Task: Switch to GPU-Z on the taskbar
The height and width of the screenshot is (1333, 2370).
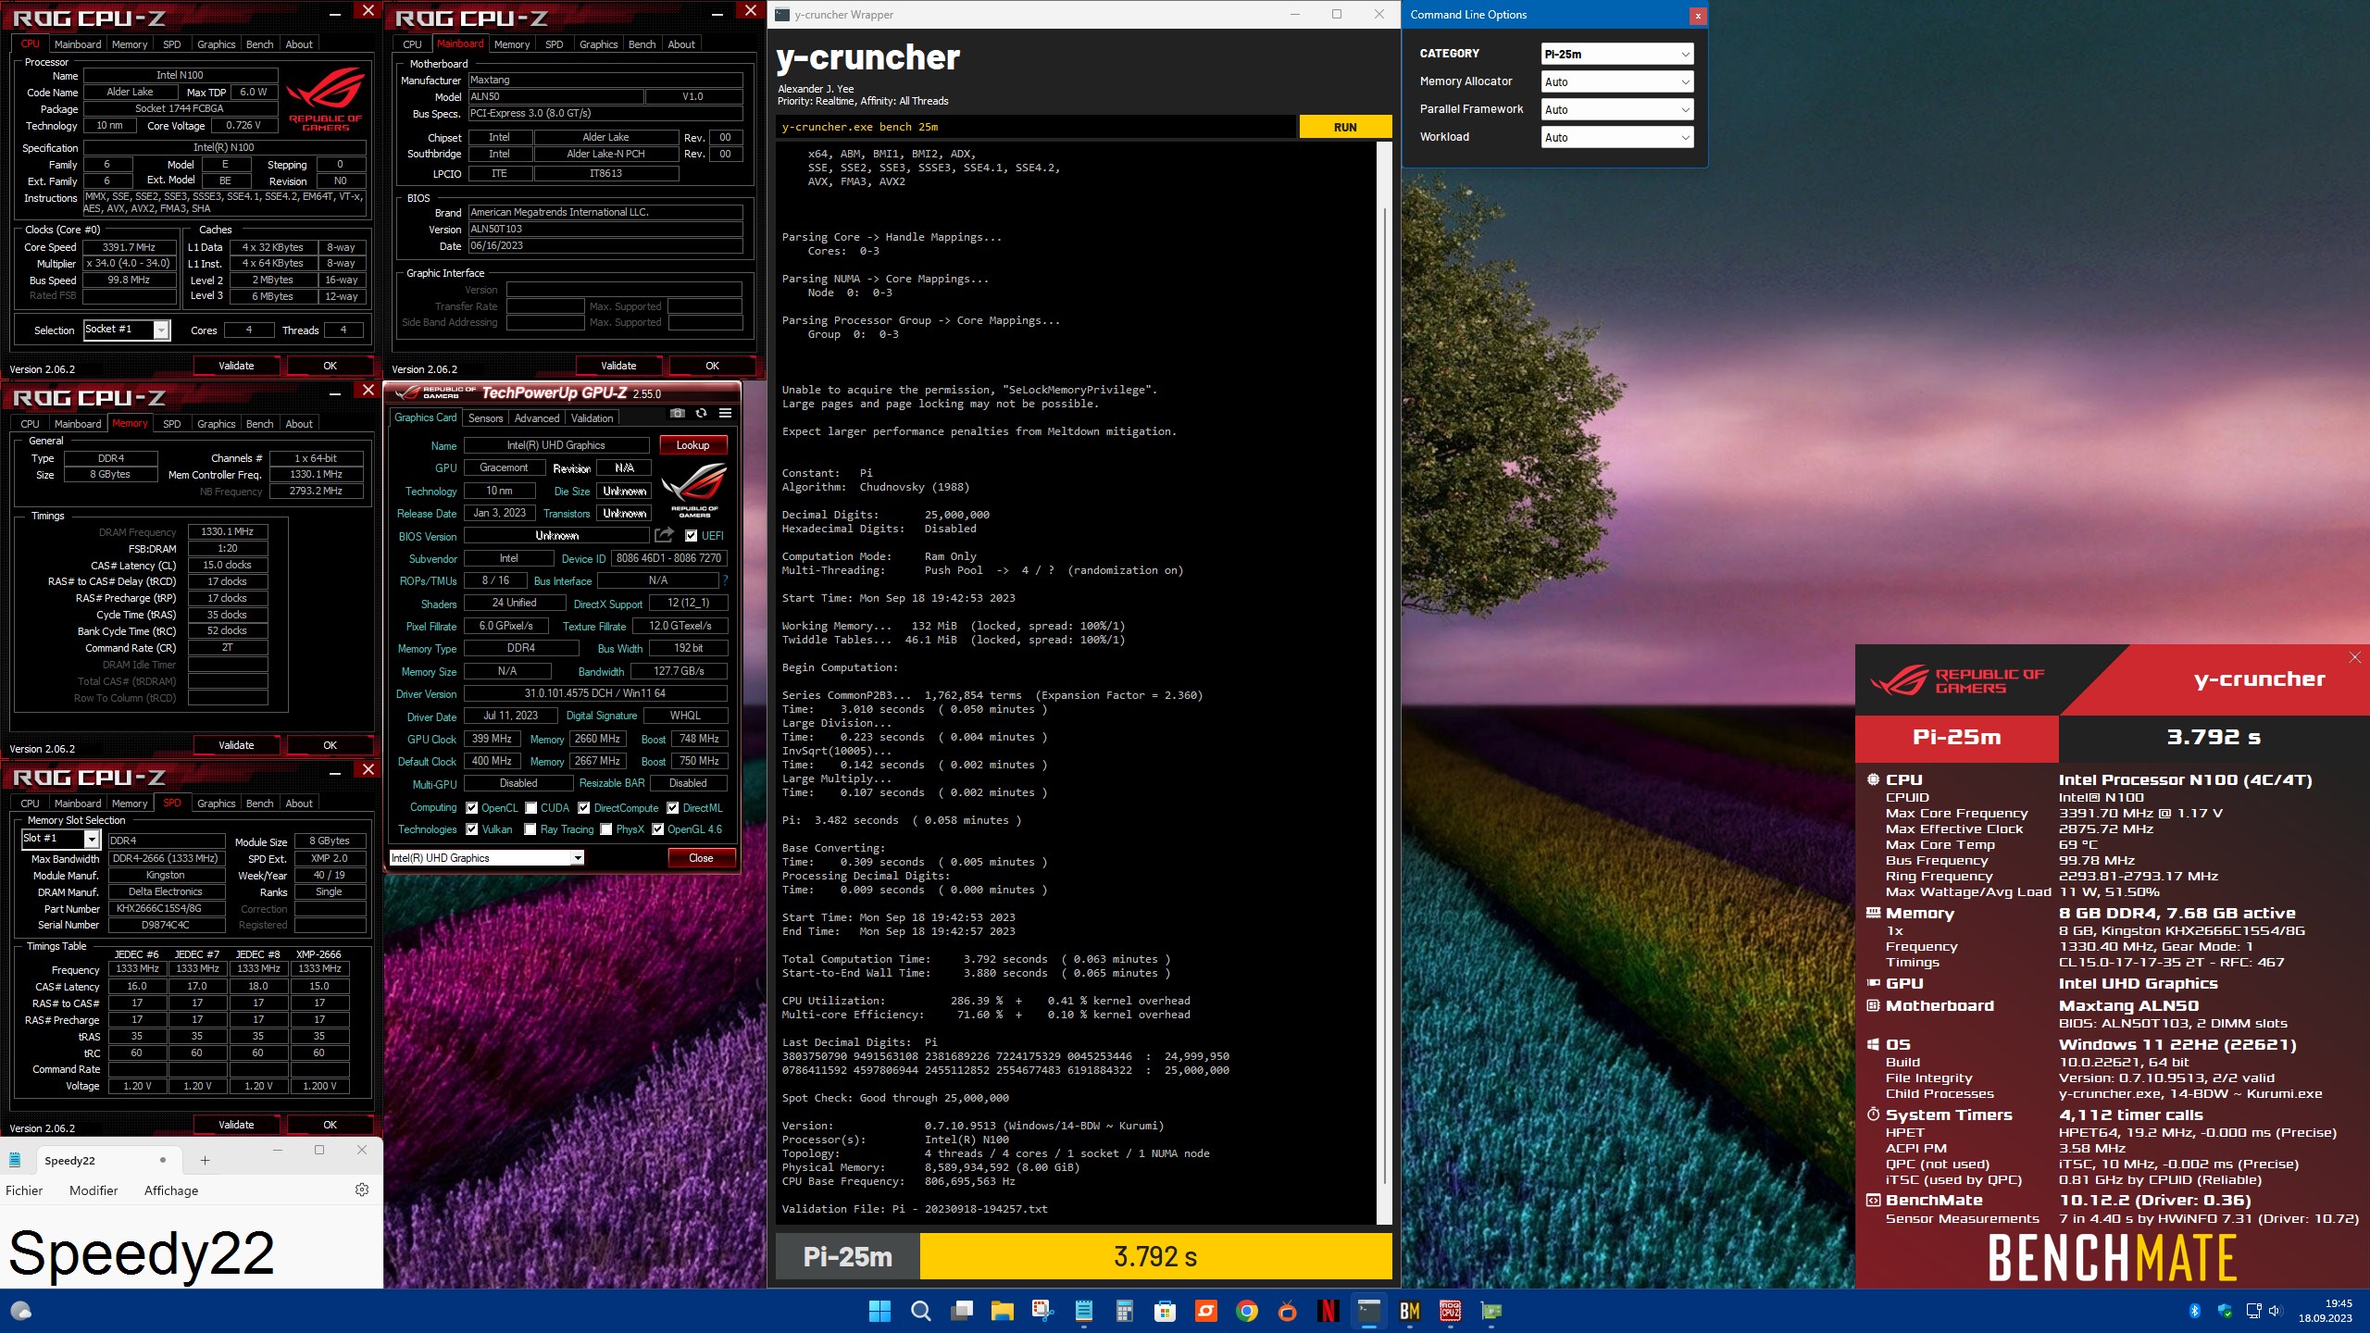Action: click(x=1491, y=1311)
